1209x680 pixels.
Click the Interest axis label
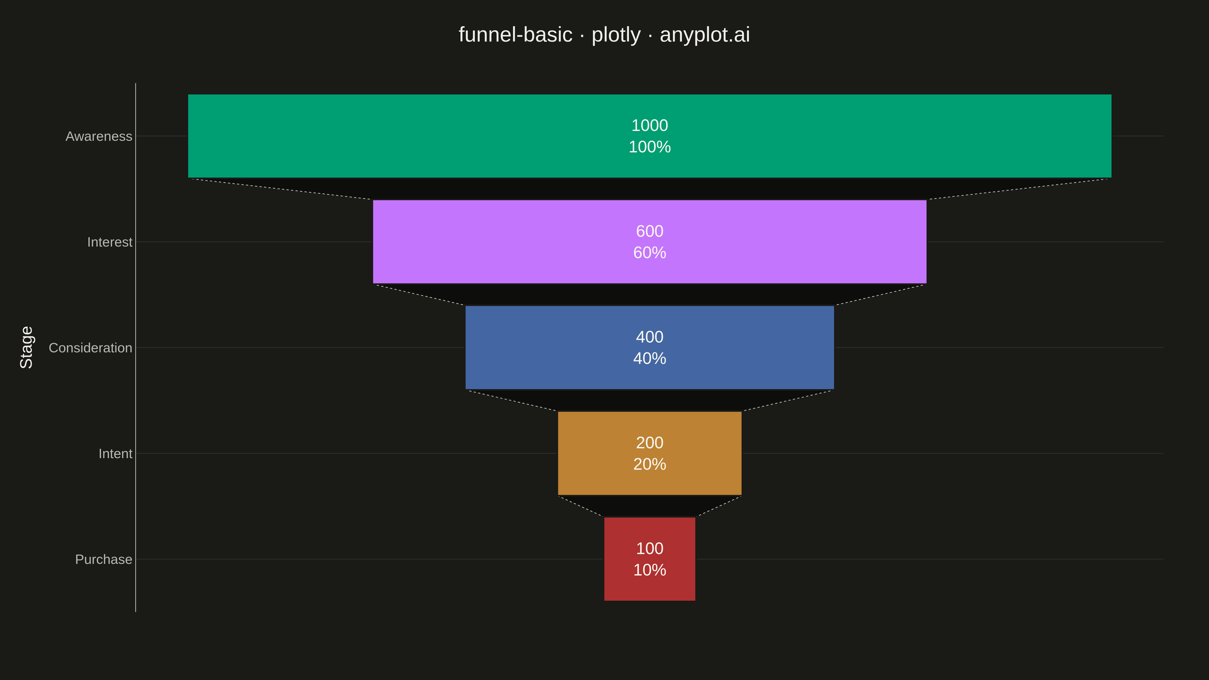pyautogui.click(x=110, y=242)
